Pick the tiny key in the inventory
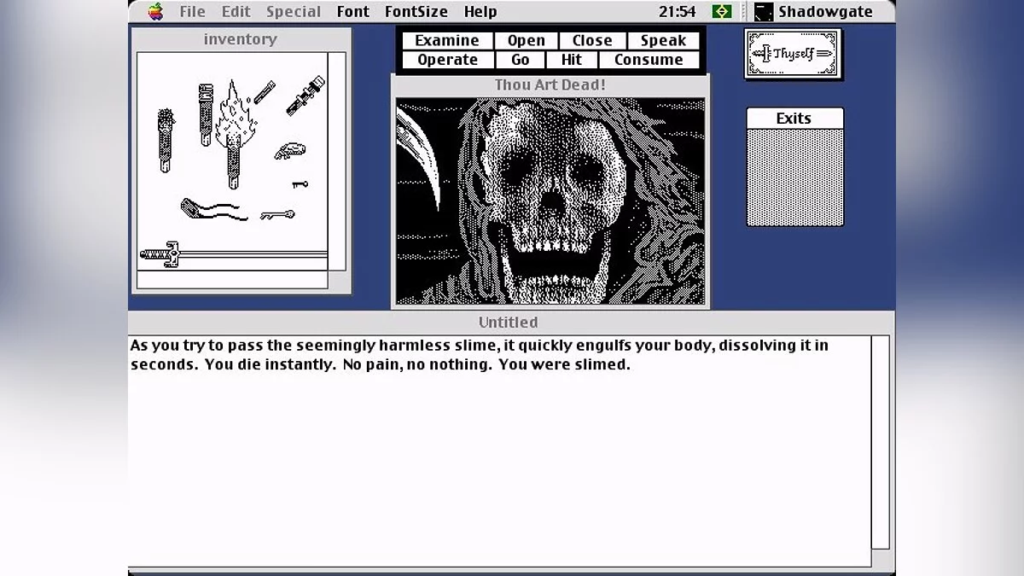Image resolution: width=1024 pixels, height=576 pixels. pyautogui.click(x=300, y=183)
